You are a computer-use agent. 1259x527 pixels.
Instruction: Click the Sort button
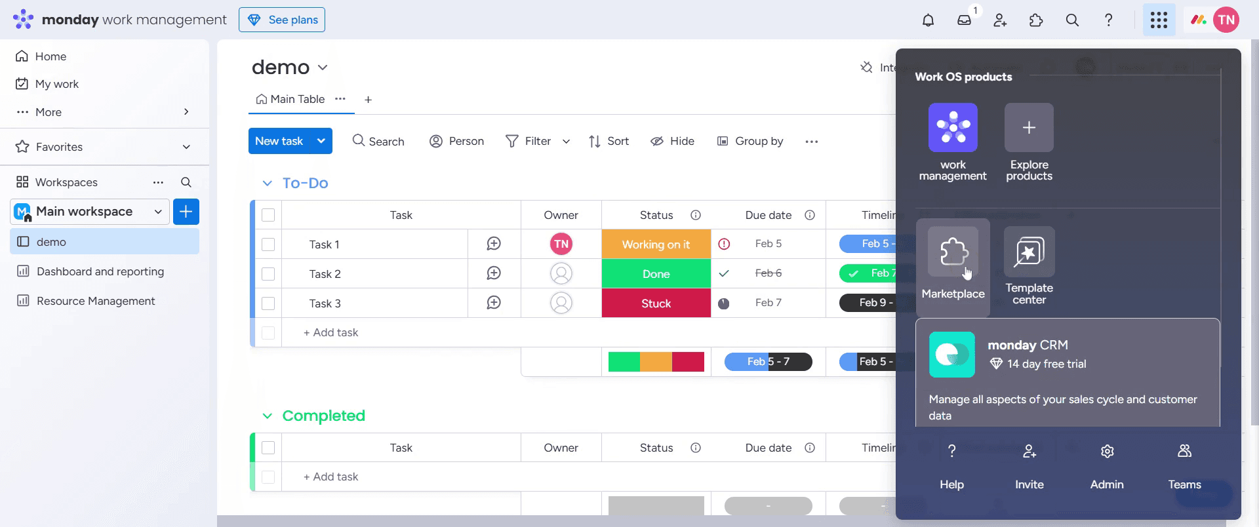pos(609,142)
